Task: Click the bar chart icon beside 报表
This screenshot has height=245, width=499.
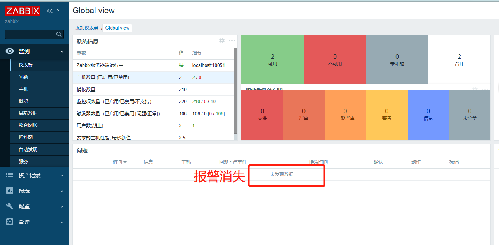Action: pos(10,191)
